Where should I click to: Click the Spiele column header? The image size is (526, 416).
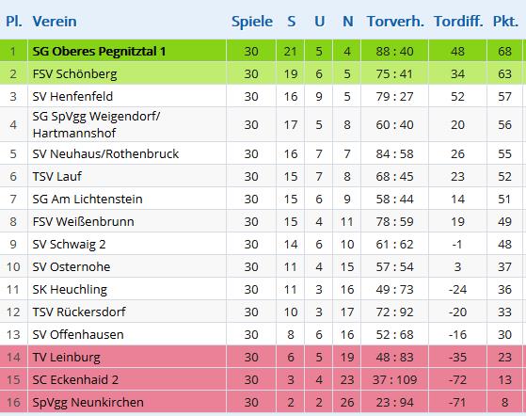pyautogui.click(x=252, y=22)
